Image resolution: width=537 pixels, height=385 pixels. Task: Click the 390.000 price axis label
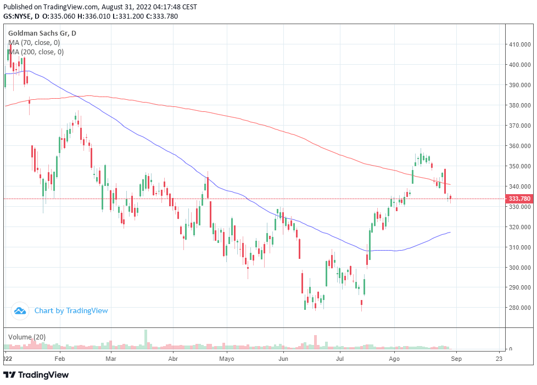point(519,85)
